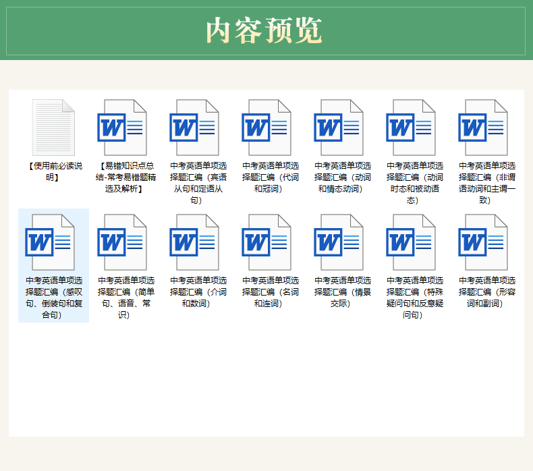Open the 易错知识点总结 Word document icon
Screen dimensions: 533x471
122,128
